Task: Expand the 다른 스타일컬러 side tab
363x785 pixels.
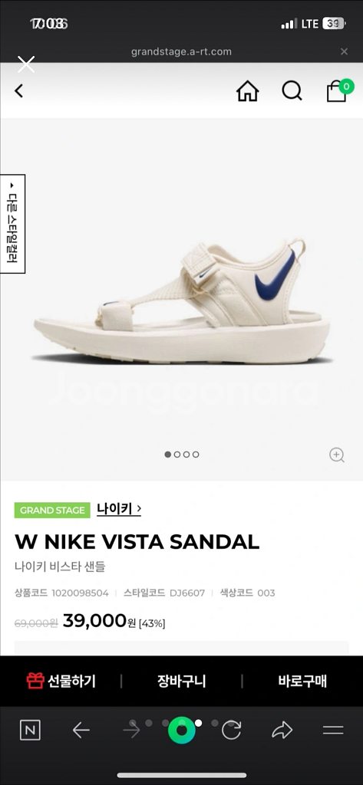Action: pyautogui.click(x=12, y=224)
